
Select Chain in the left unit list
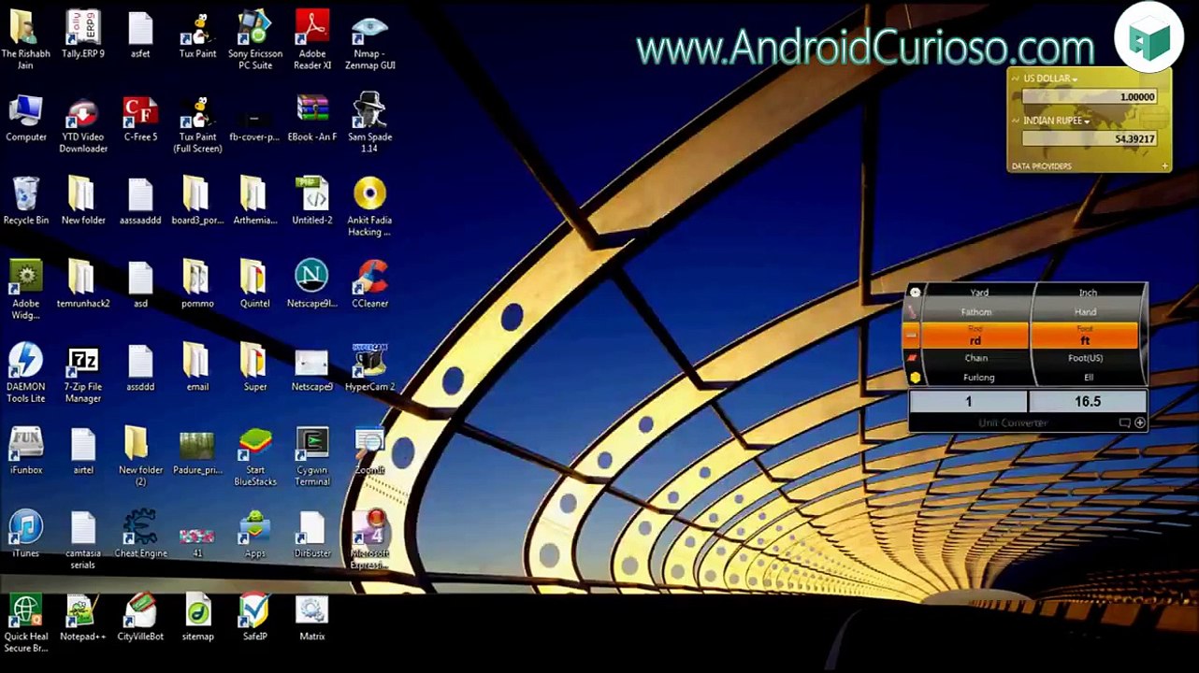point(976,358)
